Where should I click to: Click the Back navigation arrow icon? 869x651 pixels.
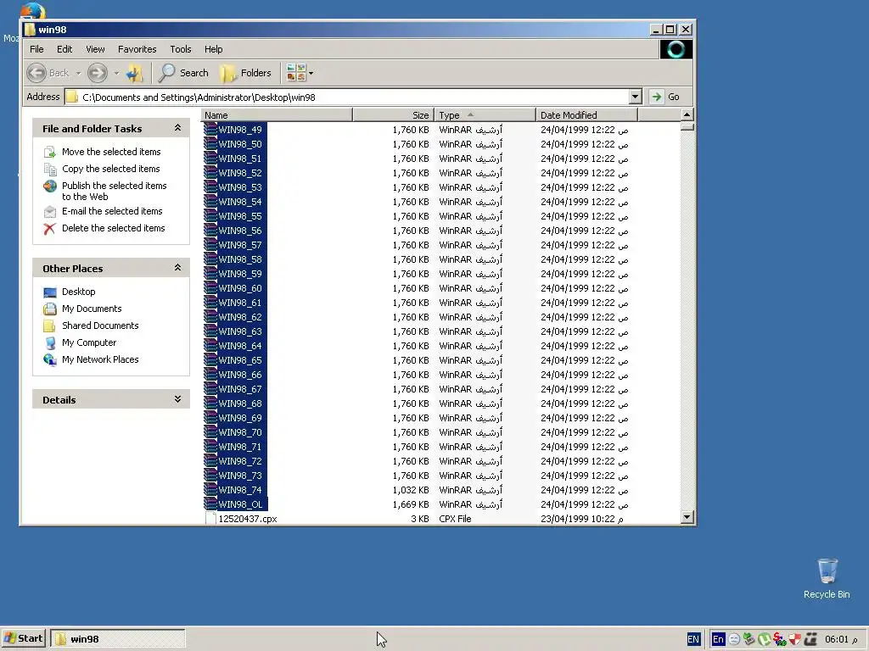click(x=36, y=73)
